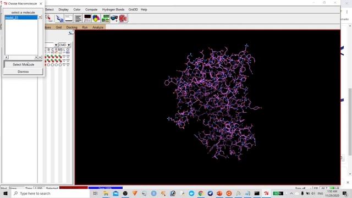
Task: Open File Explorer from the taskbar
Action: click(106, 193)
